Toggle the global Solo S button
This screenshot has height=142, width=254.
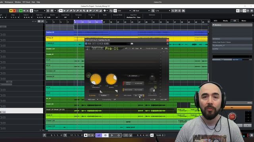coord(14,11)
